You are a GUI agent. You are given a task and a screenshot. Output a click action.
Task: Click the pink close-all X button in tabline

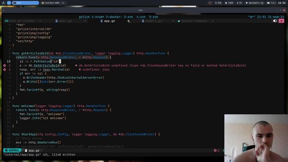tap(281, 21)
